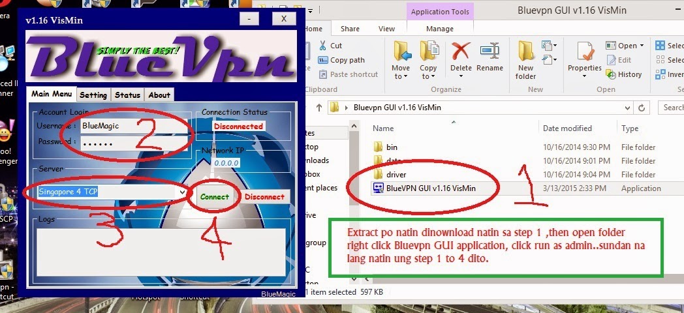Expand the Move to dropdown arrow
The width and height of the screenshot is (684, 313).
point(405,77)
